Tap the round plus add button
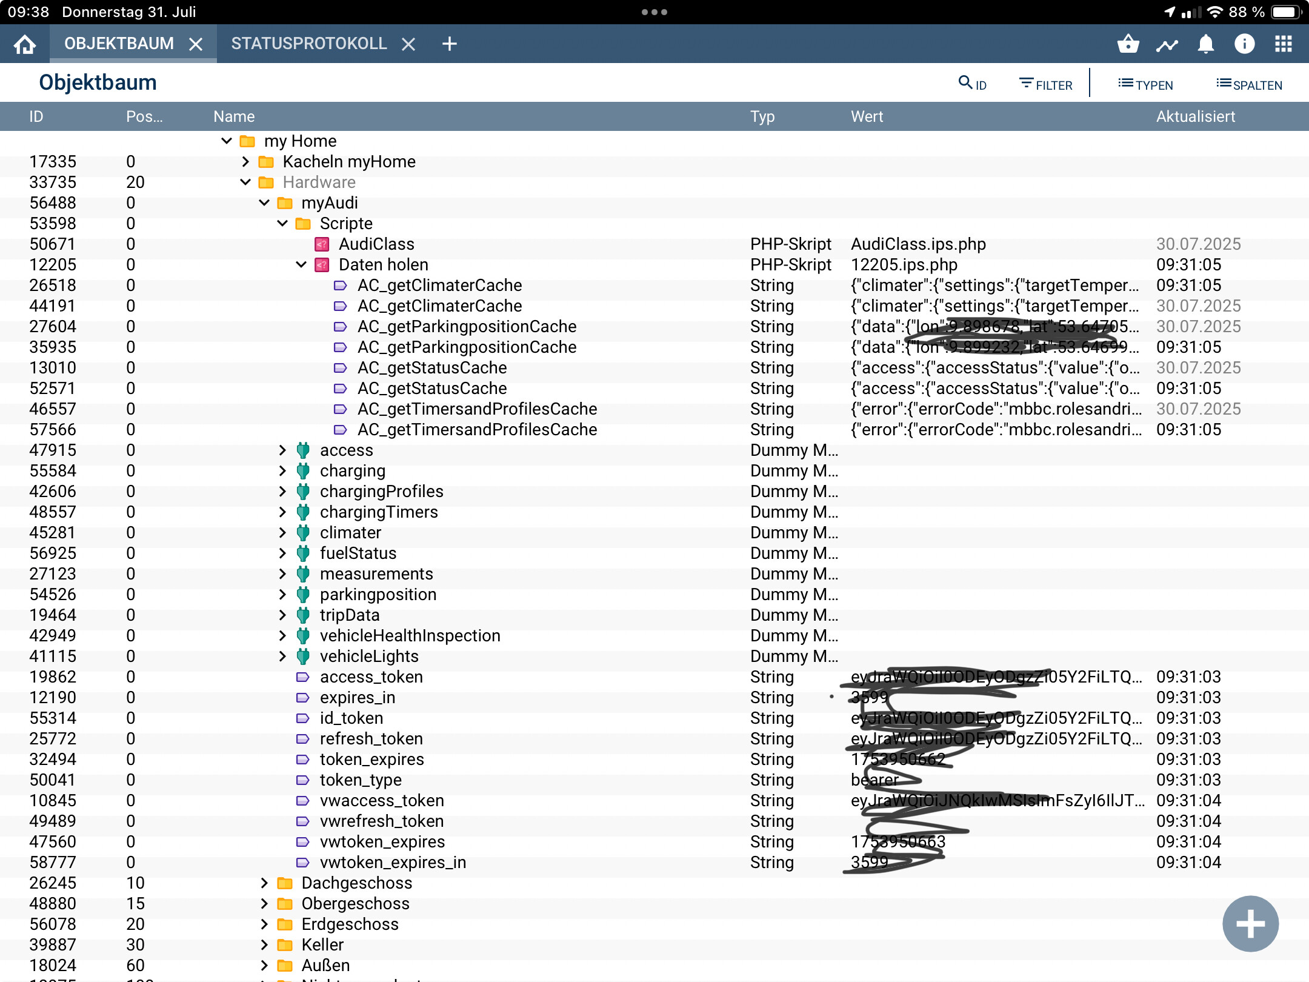This screenshot has width=1309, height=982. (1250, 924)
